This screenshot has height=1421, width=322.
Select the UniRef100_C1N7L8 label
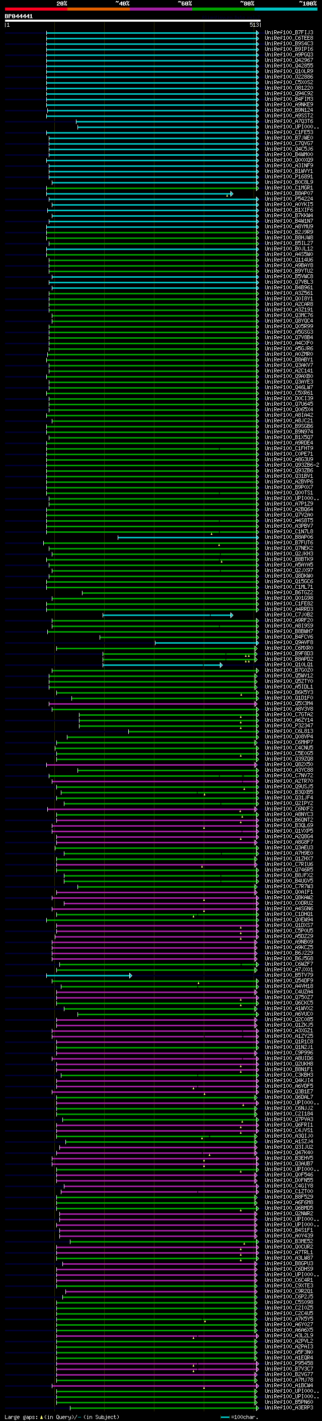[x=289, y=531]
